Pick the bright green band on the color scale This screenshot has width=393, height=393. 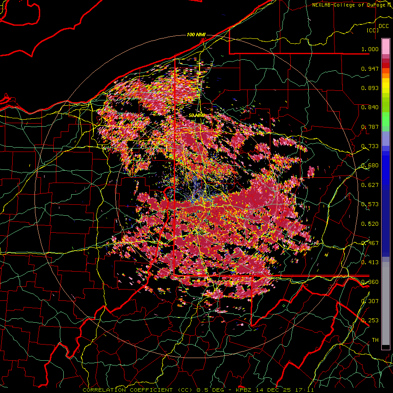[386, 119]
